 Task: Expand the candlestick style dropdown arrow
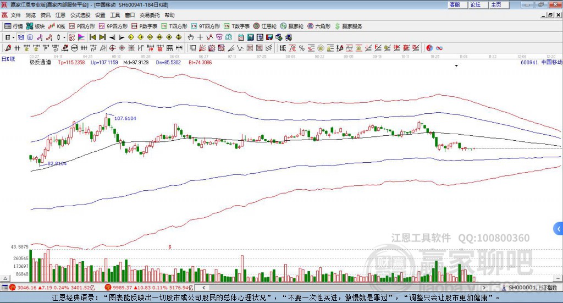pyautogui.click(x=64, y=37)
